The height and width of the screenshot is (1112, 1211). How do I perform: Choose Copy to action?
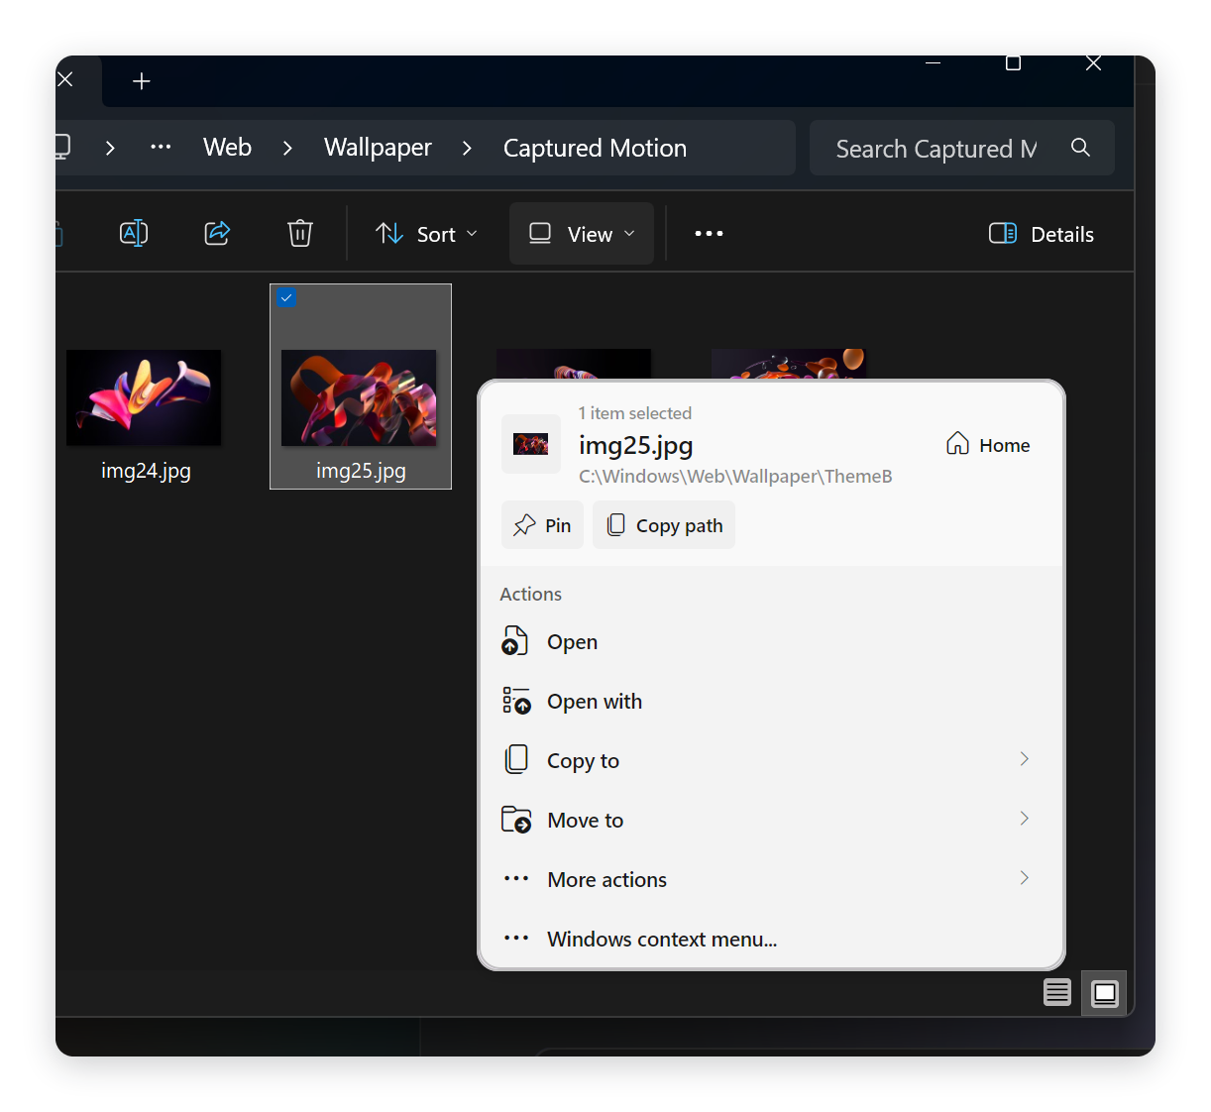point(771,761)
